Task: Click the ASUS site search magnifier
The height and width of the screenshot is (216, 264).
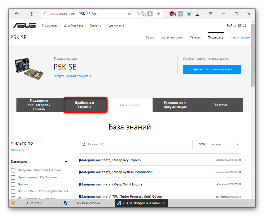Action: [x=245, y=26]
